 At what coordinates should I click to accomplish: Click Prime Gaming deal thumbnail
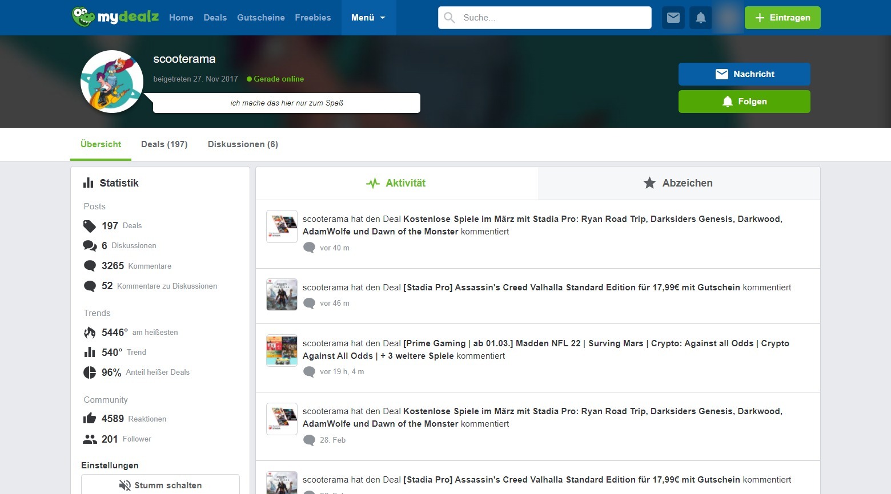pos(282,350)
